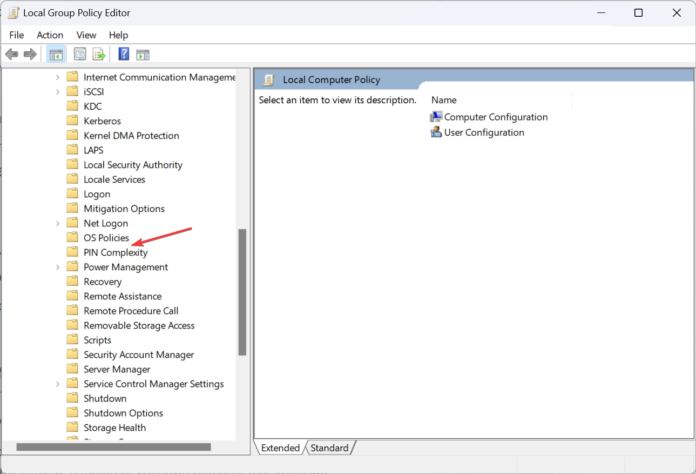The image size is (696, 474).
Task: Open Computer Configuration in the list
Action: tap(496, 117)
